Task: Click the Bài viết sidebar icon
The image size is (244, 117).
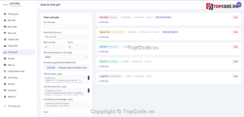Action: (5, 20)
